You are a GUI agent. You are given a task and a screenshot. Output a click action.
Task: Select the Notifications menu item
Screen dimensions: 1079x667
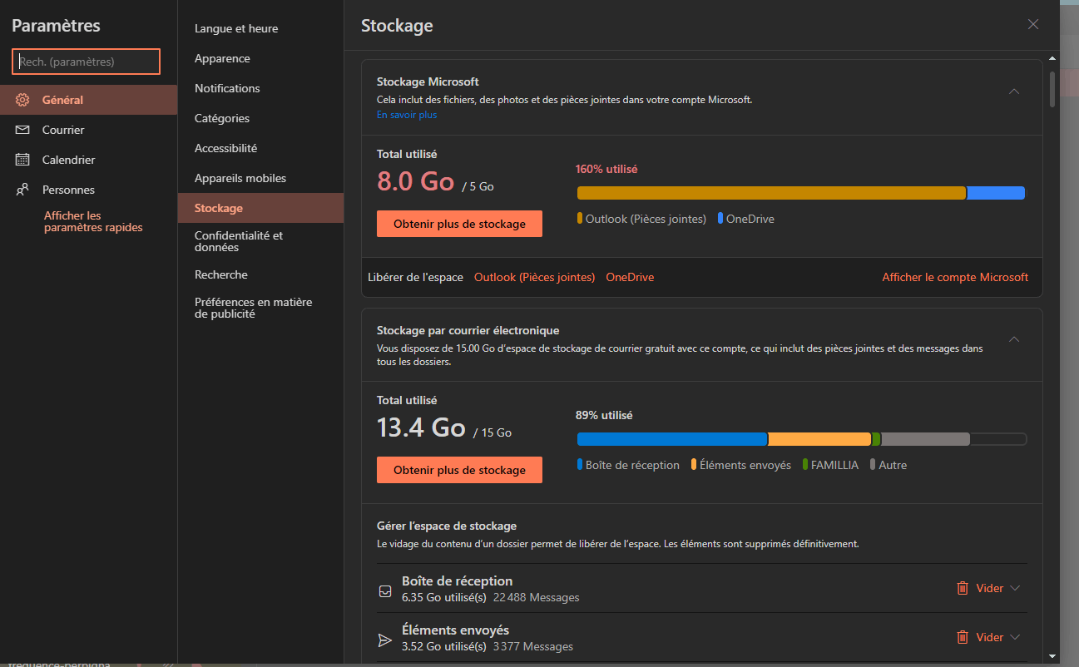pyautogui.click(x=227, y=88)
